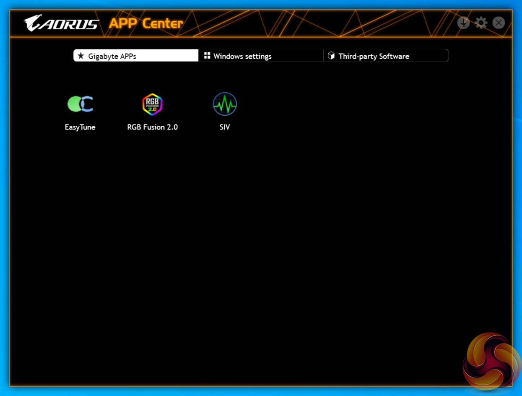Click the "APP Center" title text

(x=146, y=23)
